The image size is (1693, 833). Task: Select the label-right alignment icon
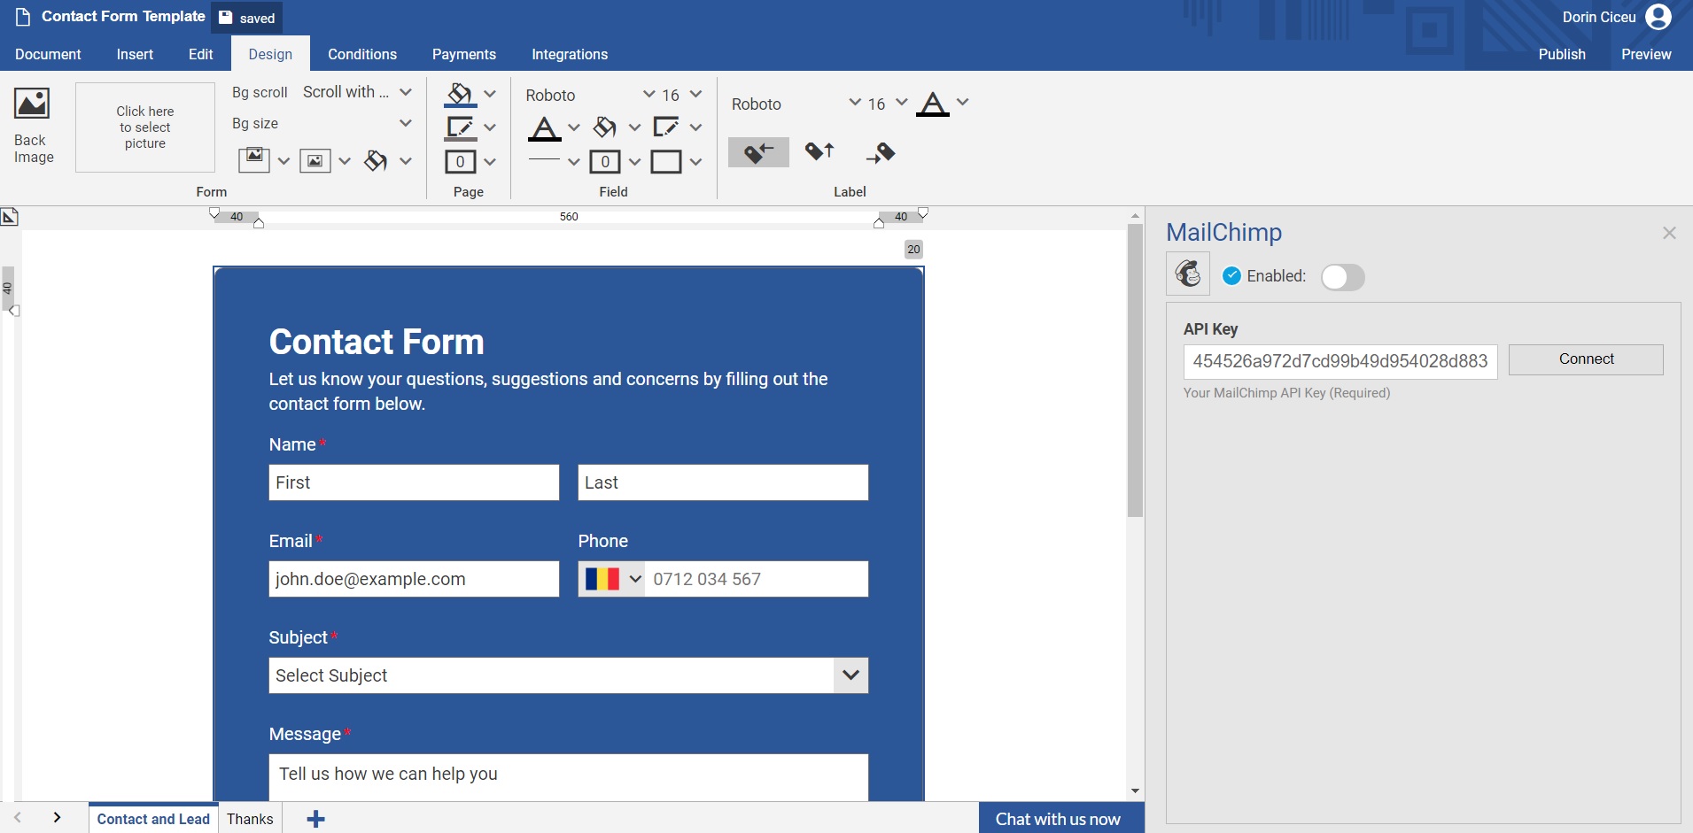click(880, 152)
